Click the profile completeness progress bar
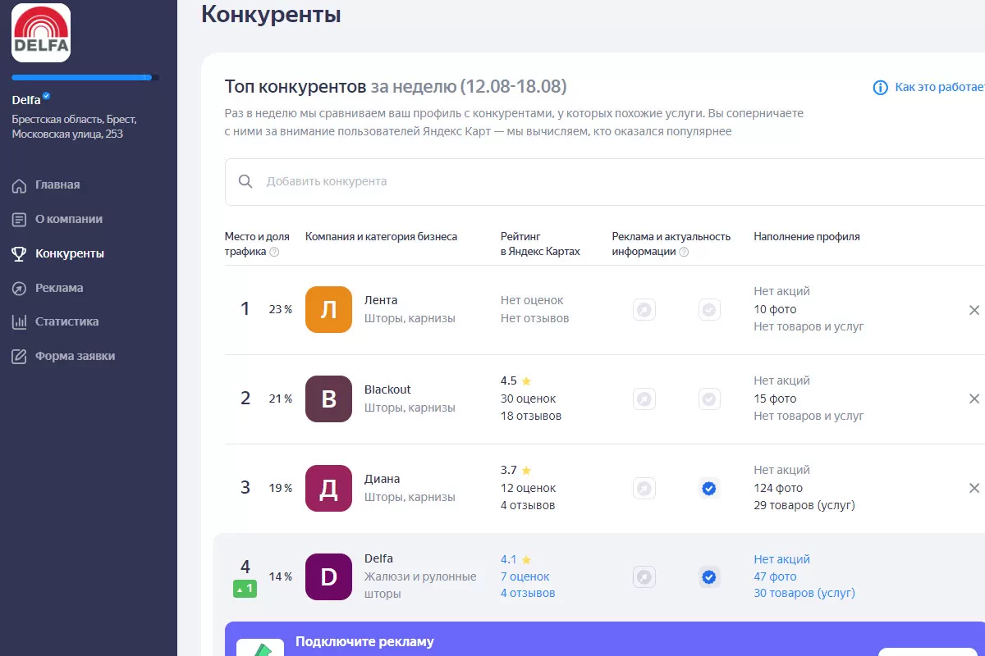Screen dimensions: 985x656 click(x=85, y=78)
